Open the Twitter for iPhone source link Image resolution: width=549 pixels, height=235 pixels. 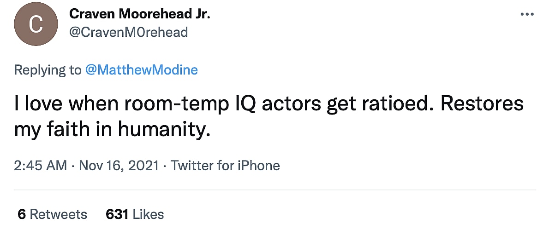point(225,166)
